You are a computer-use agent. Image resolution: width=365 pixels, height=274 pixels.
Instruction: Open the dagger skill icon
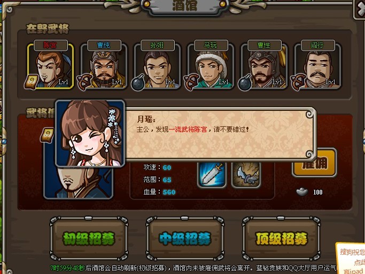[x=246, y=175]
